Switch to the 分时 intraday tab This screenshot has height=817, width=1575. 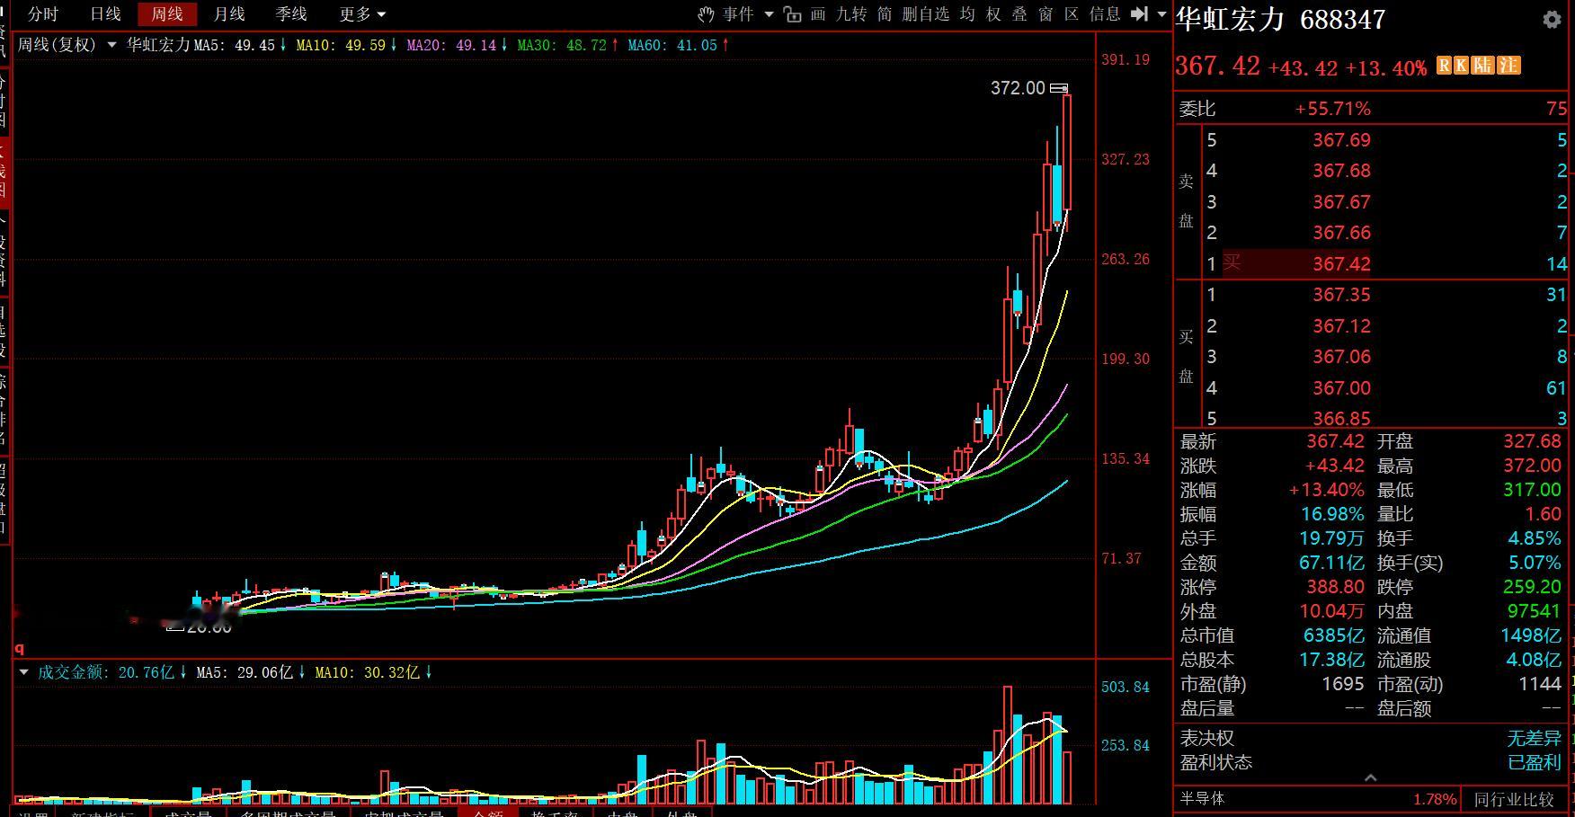pyautogui.click(x=43, y=14)
